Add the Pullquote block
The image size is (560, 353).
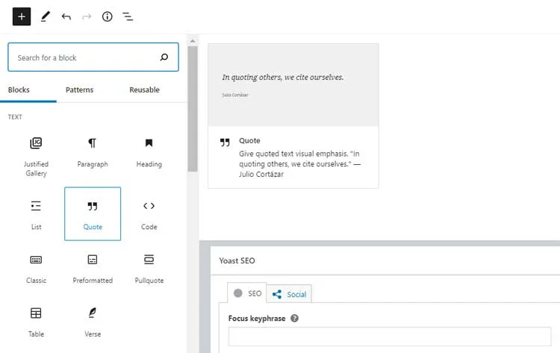(x=149, y=267)
